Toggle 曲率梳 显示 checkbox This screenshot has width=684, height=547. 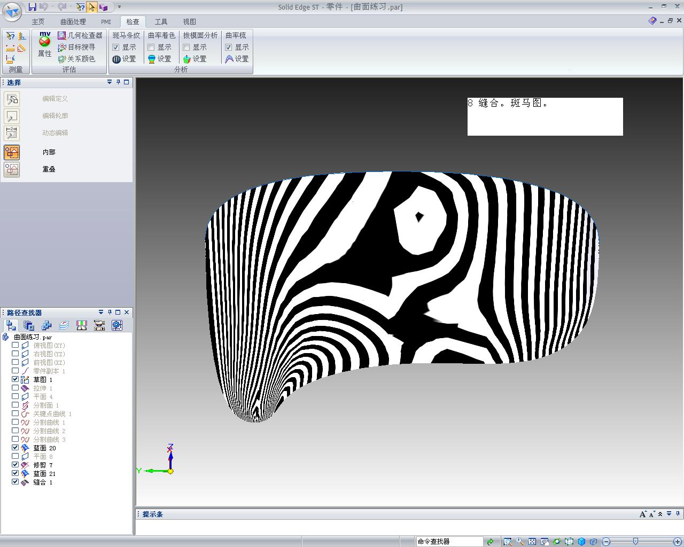(229, 47)
